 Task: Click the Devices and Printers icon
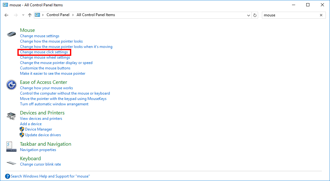coord(11,116)
